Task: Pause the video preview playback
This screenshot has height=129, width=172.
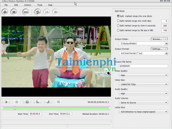Action: [17, 102]
